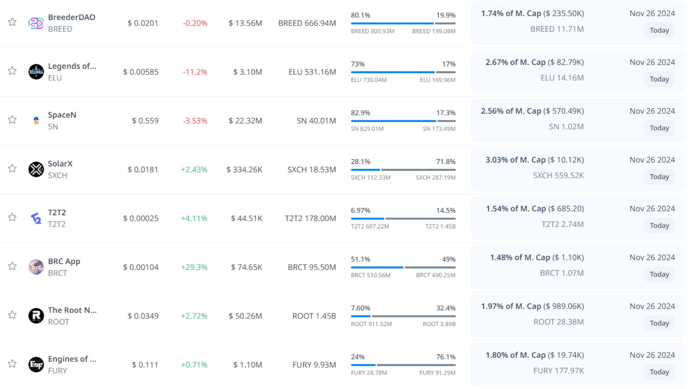This screenshot has width=693, height=389.
Task: Click Today badge in SolarX row
Action: (659, 177)
